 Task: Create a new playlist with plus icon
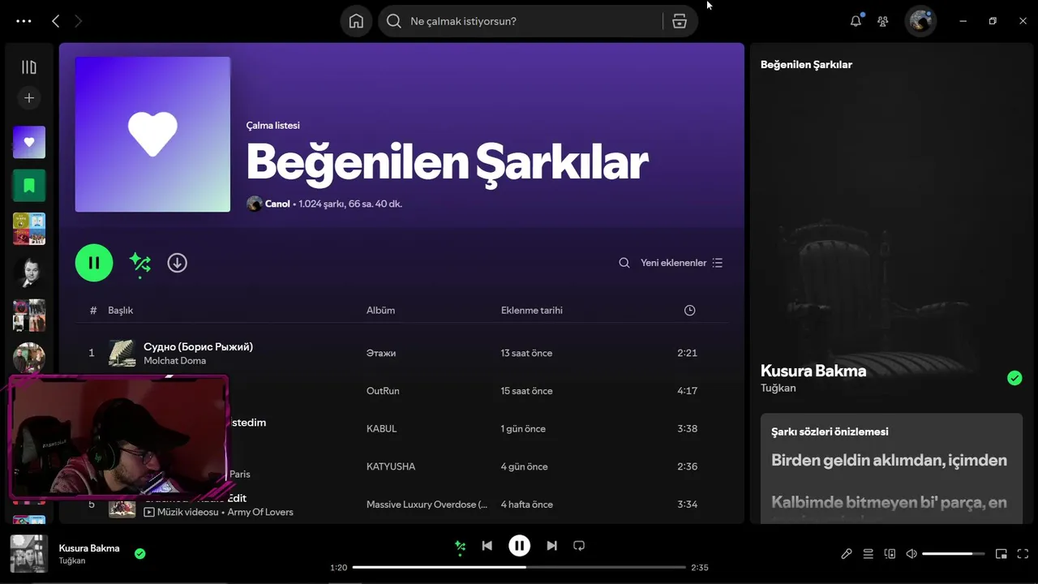[29, 98]
